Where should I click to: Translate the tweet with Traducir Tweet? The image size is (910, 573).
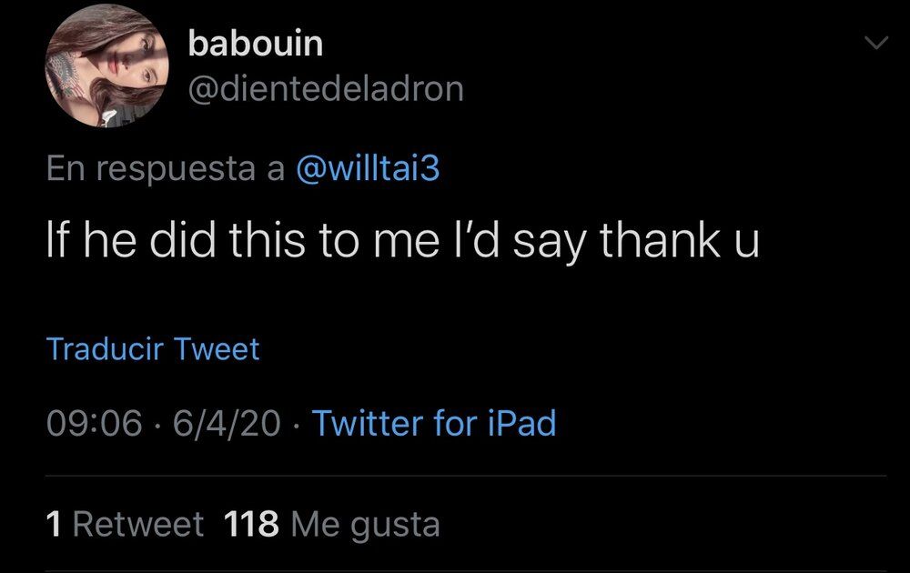coord(153,348)
